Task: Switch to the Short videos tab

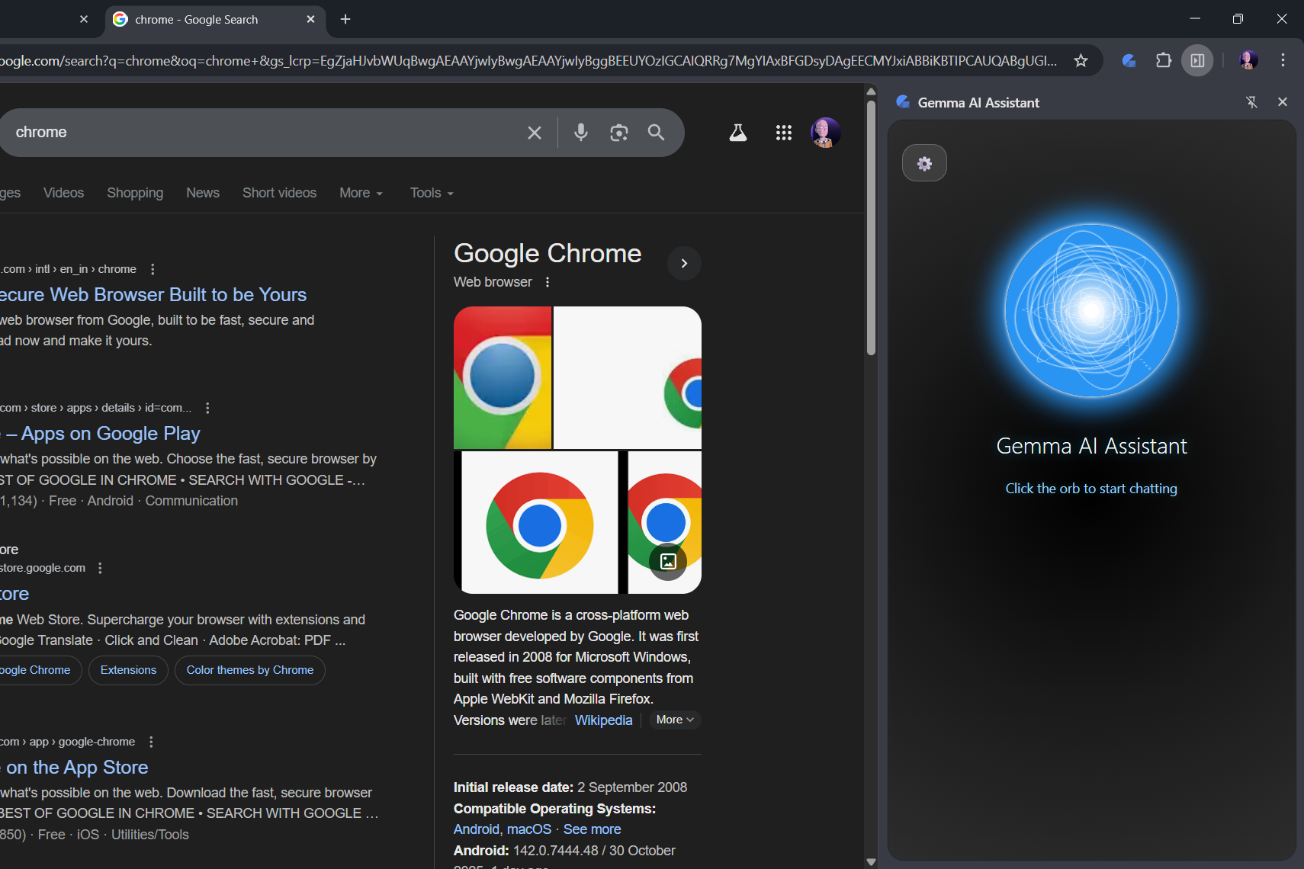Action: tap(279, 193)
